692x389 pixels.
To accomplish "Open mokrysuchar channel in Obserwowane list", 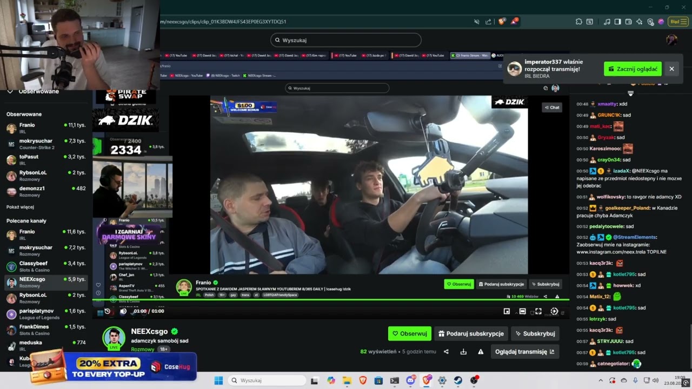I will click(x=46, y=144).
